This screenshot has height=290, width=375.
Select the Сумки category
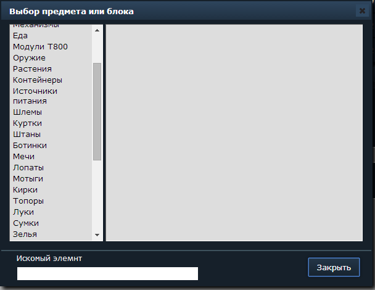26,223
